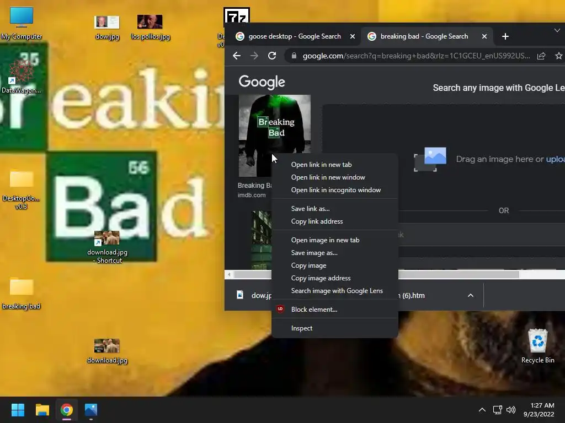Open the Photos app in taskbar
The height and width of the screenshot is (423, 565).
91,410
